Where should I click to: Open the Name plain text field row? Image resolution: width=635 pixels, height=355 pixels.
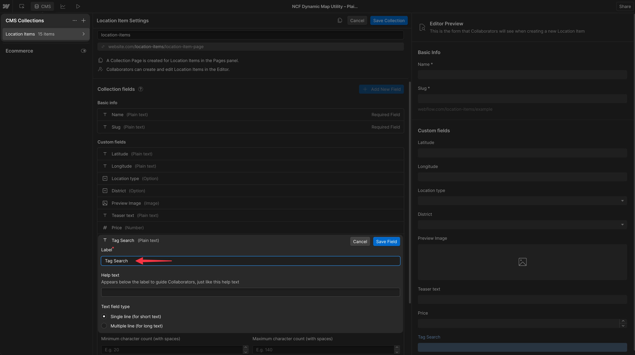coord(250,115)
